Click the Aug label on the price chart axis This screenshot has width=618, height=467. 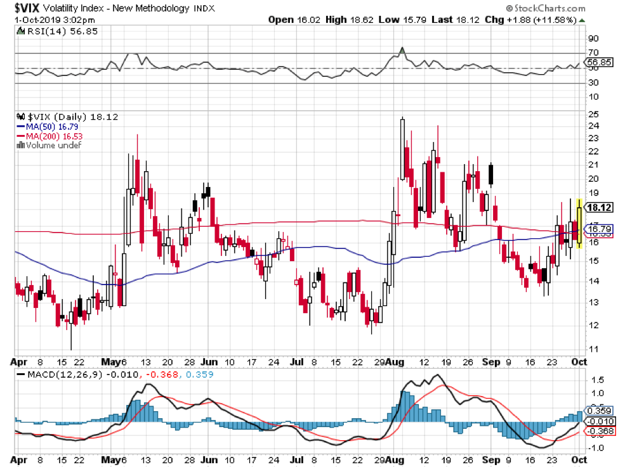point(395,362)
